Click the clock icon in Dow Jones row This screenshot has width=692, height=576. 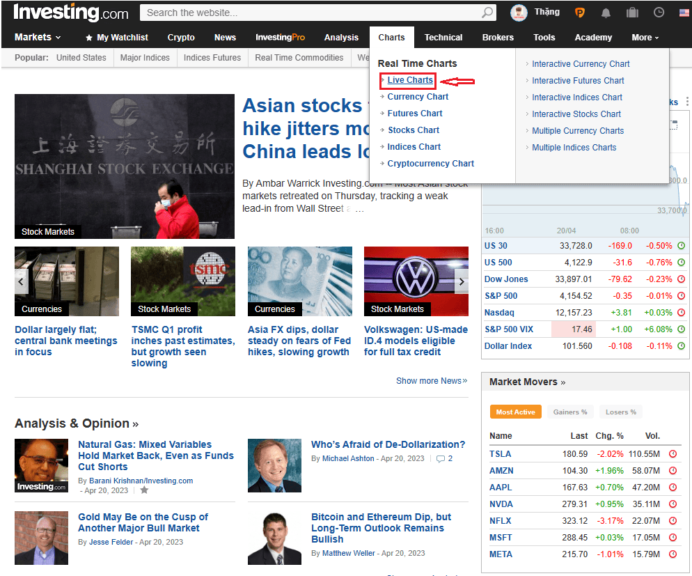[682, 279]
